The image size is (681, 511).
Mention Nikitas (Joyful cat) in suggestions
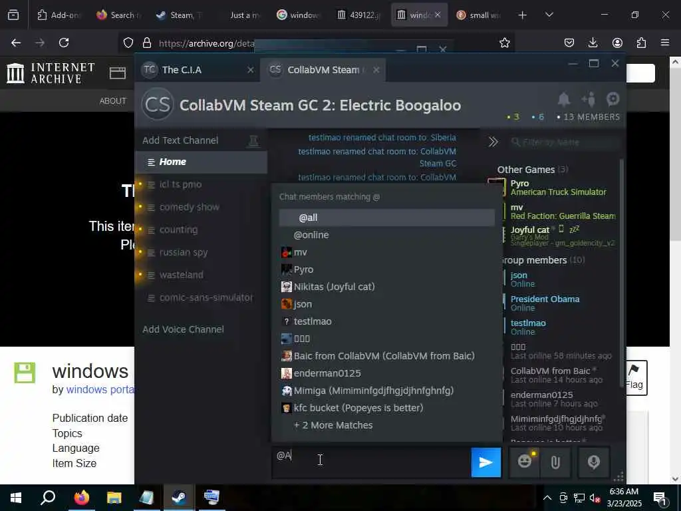pyautogui.click(x=386, y=287)
